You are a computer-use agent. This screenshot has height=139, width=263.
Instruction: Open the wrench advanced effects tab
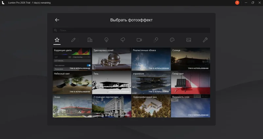(x=205, y=40)
